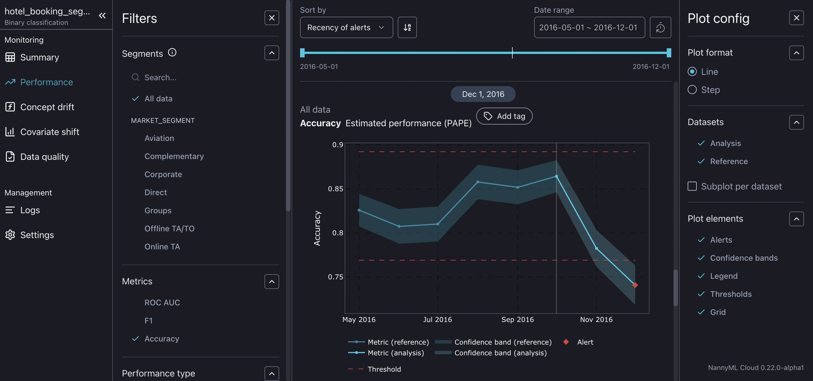Click the left date range slider handle
Viewport: 813px width, 381px height.
point(302,53)
